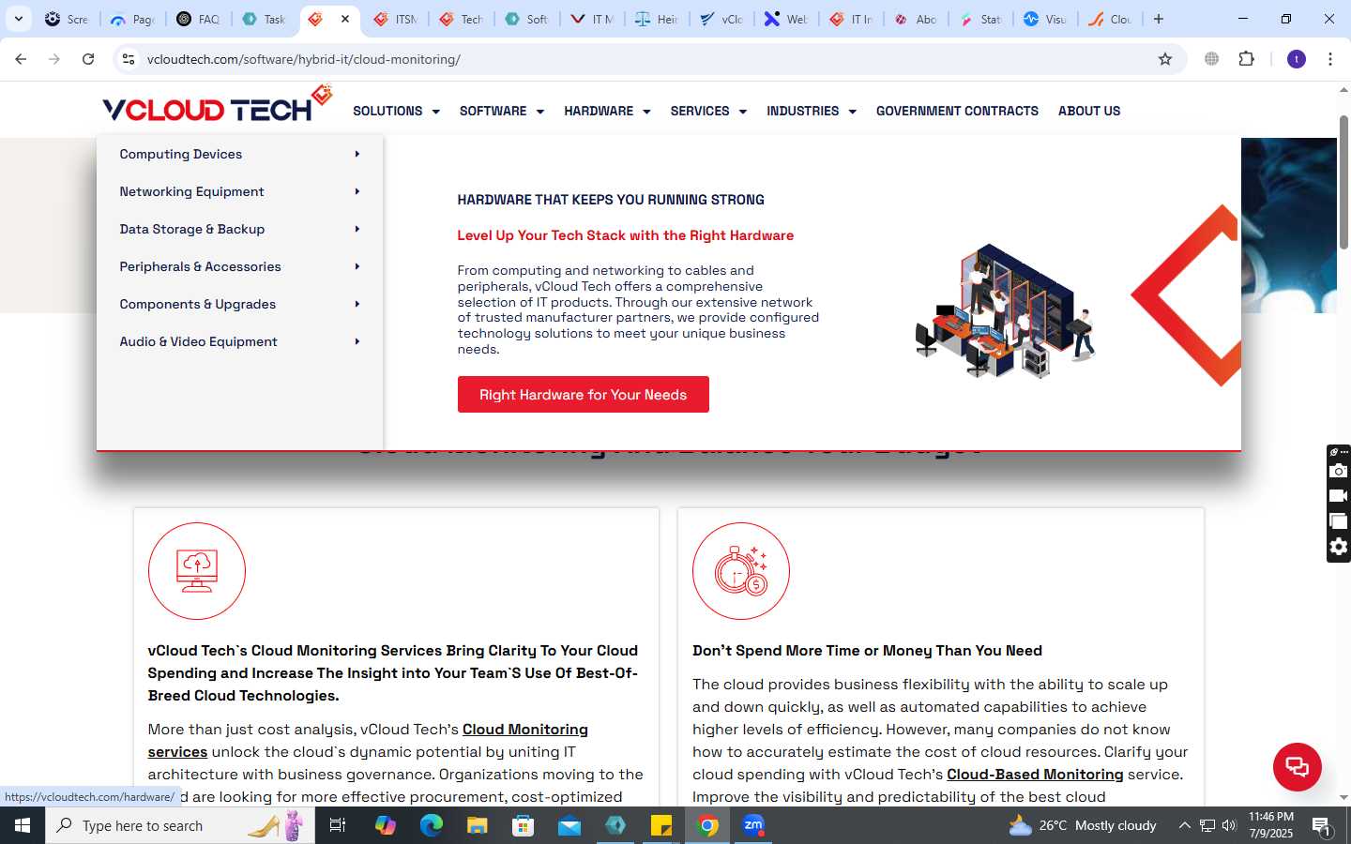
Task: Expand Networking Equipment submenu arrow
Action: click(357, 191)
